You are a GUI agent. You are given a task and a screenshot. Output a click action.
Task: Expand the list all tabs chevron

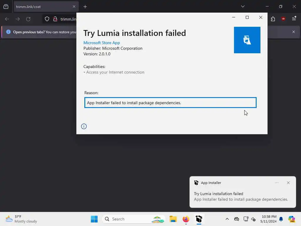coord(243,6)
